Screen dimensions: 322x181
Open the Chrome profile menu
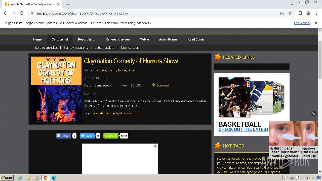click(x=308, y=13)
